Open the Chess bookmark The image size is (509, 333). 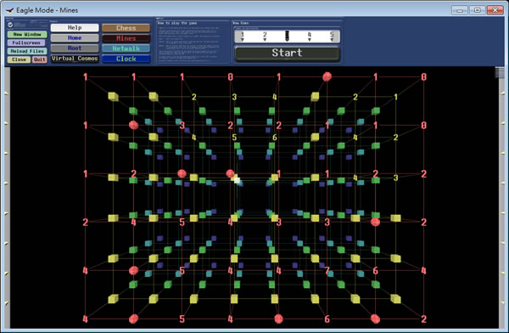tap(126, 28)
